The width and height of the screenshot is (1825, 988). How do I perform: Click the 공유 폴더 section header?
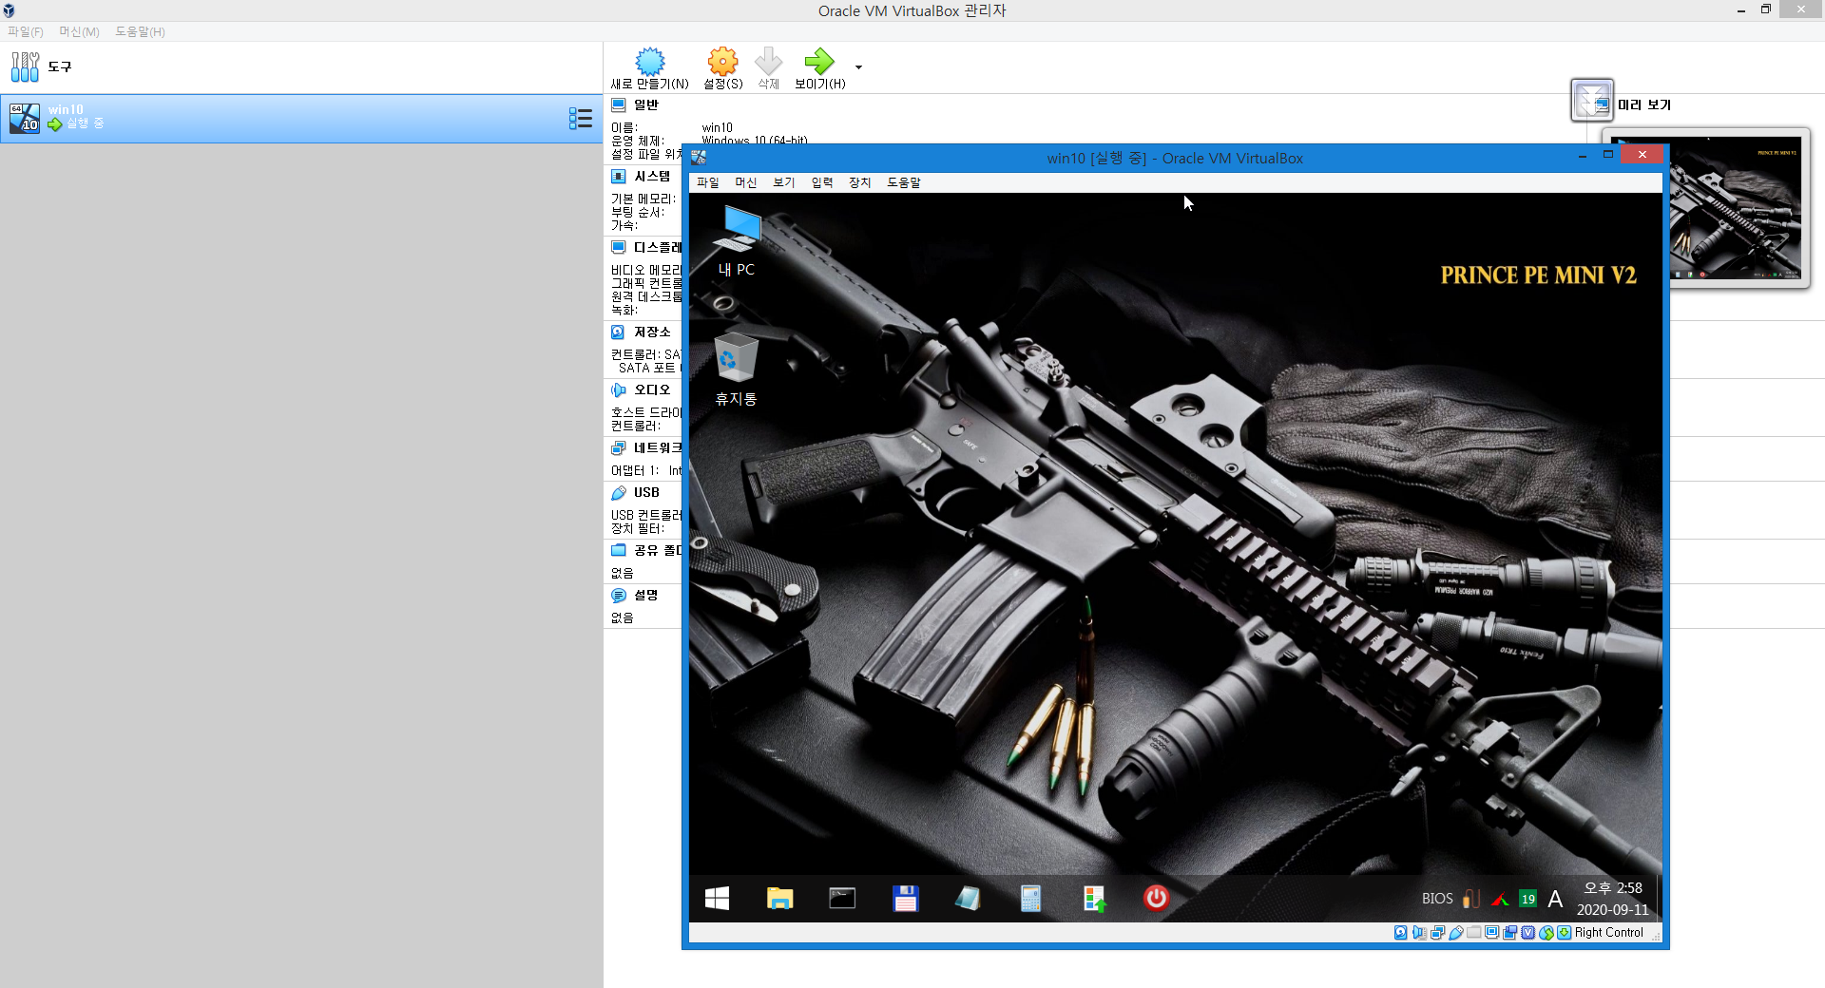click(657, 550)
